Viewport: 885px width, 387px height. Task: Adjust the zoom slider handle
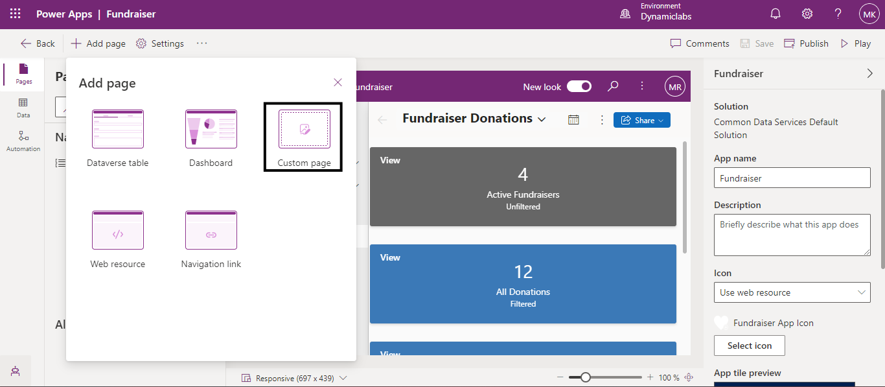[586, 377]
